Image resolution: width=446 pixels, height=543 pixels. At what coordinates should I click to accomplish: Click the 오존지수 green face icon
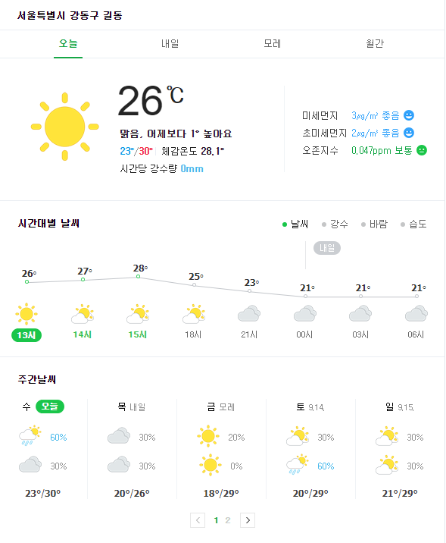click(x=422, y=150)
